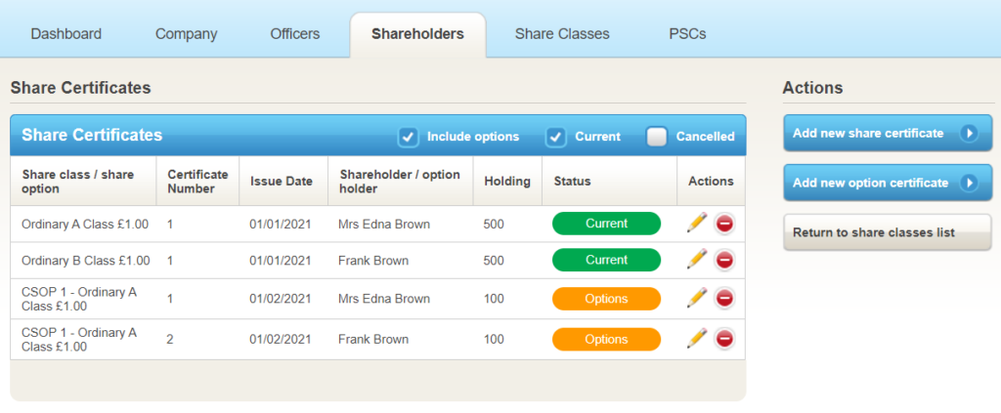Remove Frank Brown's CSOP 1 option certificate
Viewport: 1001px width, 413px height.
pyautogui.click(x=724, y=339)
